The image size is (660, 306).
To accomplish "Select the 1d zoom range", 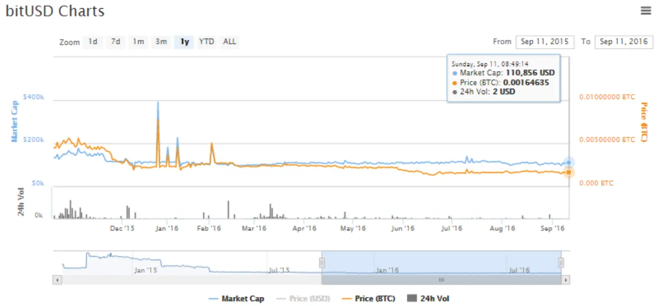I will [93, 42].
